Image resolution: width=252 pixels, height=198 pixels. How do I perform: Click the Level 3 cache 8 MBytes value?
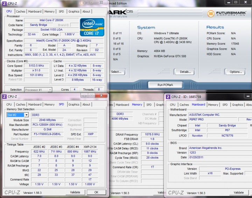pos(78,80)
